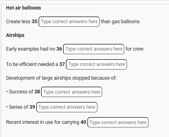The height and width of the screenshot is (137, 169).
Task: Click the bold number 40 label
Action: pyautogui.click(x=83, y=122)
